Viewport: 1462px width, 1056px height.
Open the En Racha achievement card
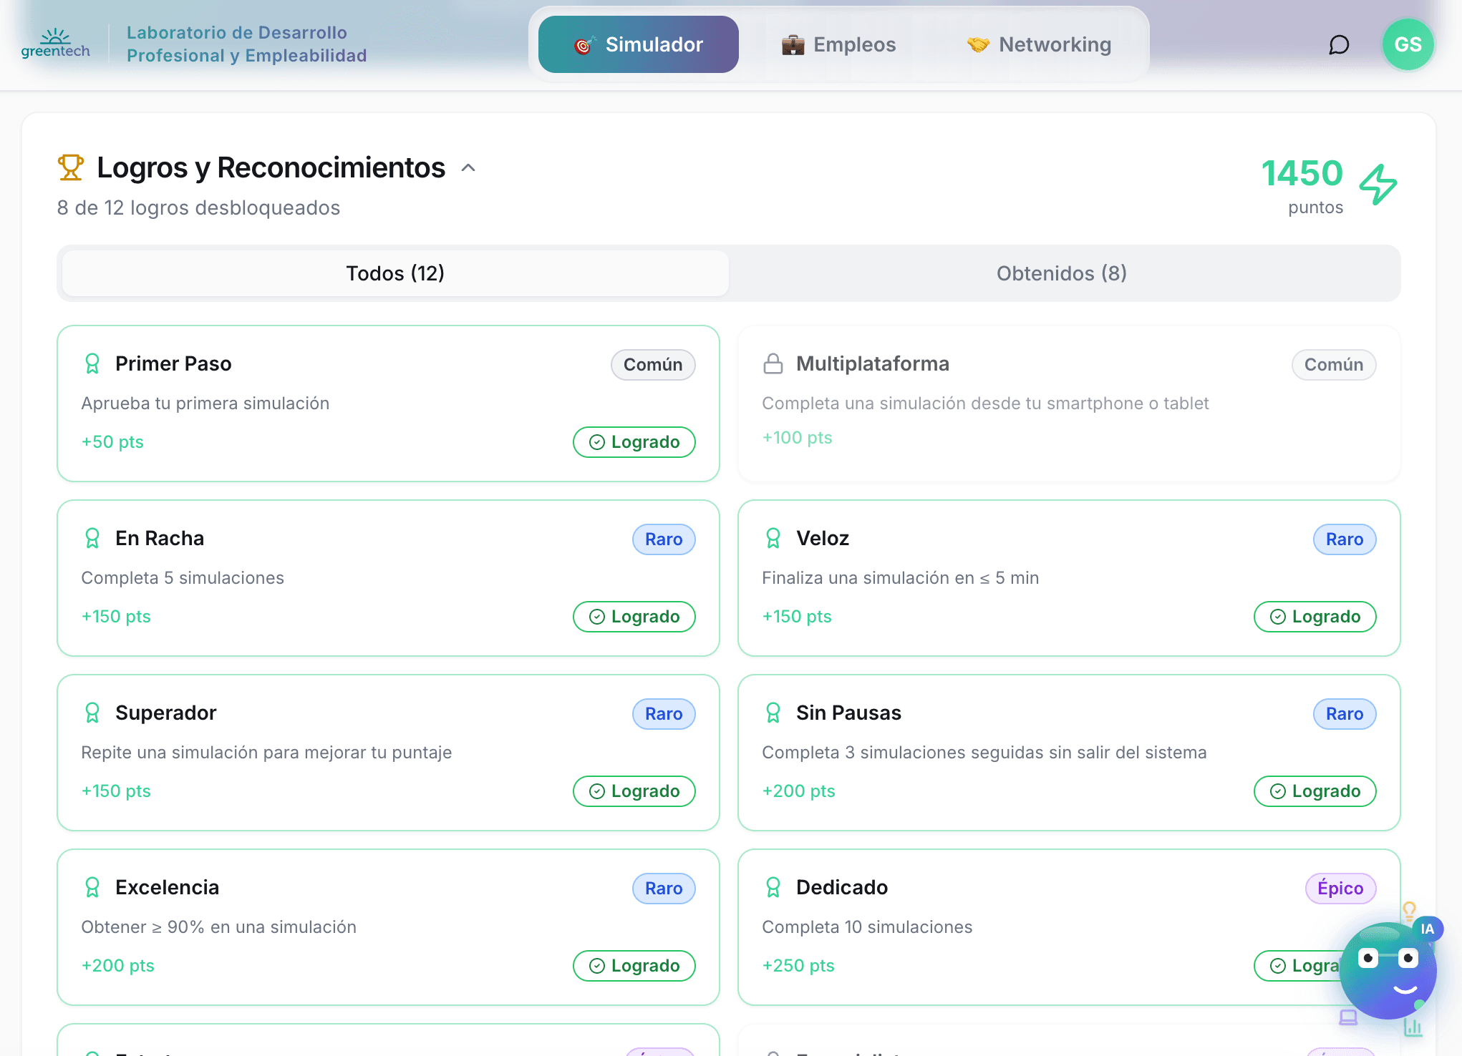[387, 578]
